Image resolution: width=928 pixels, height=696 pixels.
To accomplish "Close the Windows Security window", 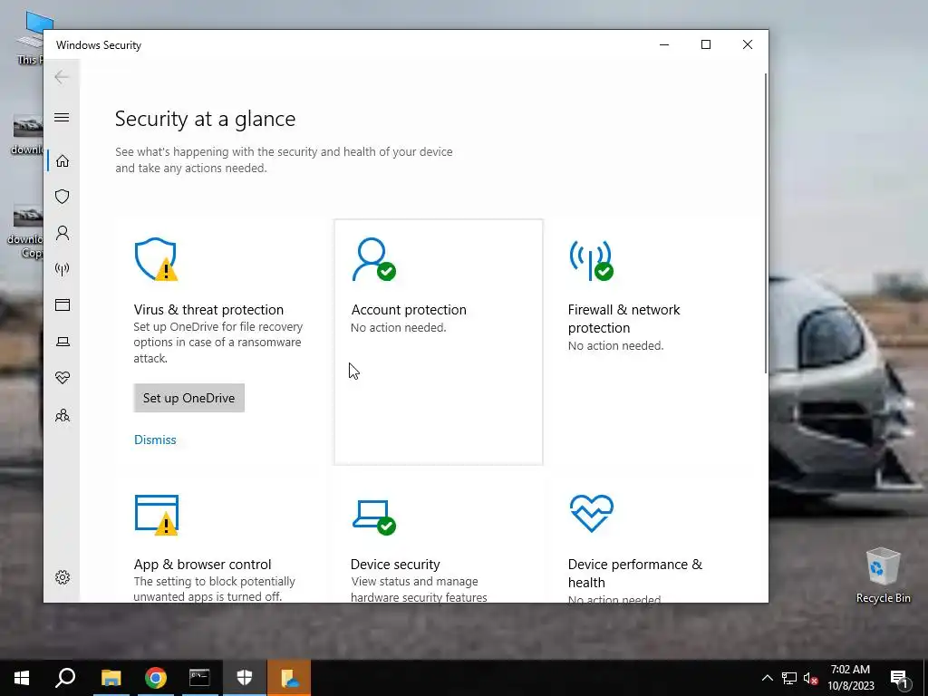I will pos(748,45).
